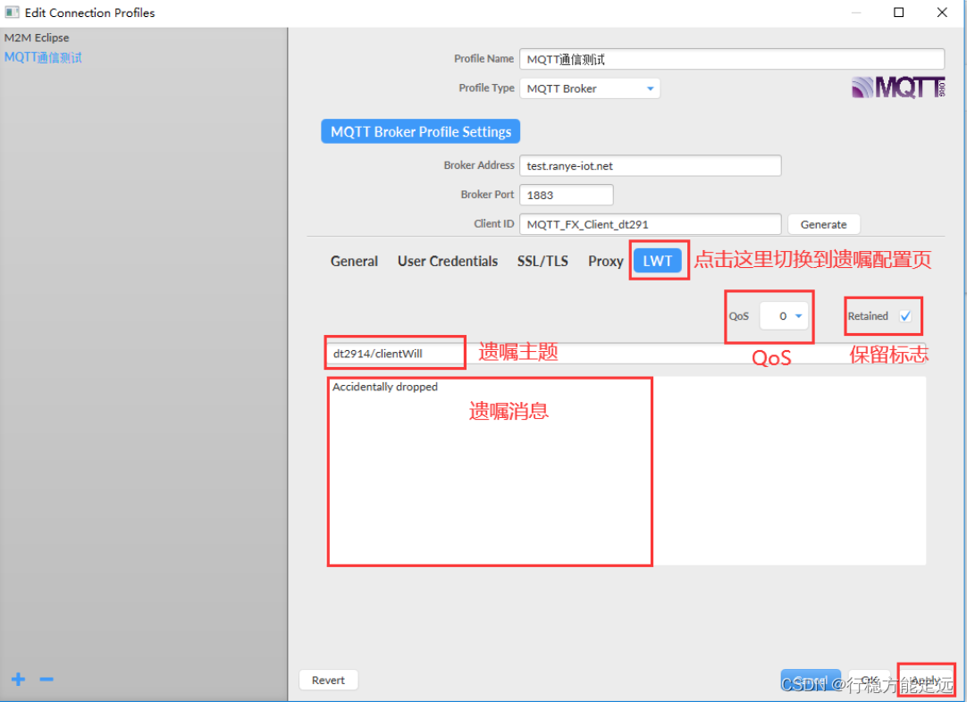Focus the Client ID field
This screenshot has height=702, width=967.
[x=650, y=224]
